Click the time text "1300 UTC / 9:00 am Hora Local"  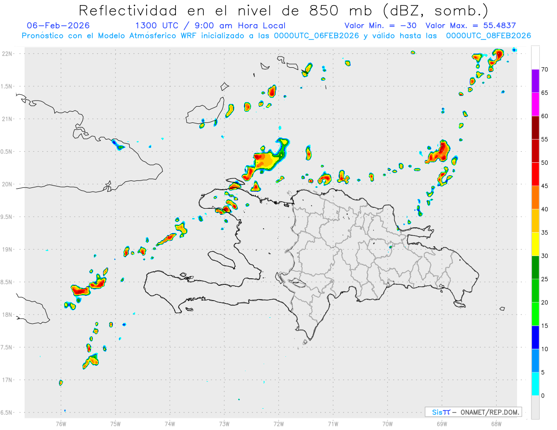[x=210, y=26]
